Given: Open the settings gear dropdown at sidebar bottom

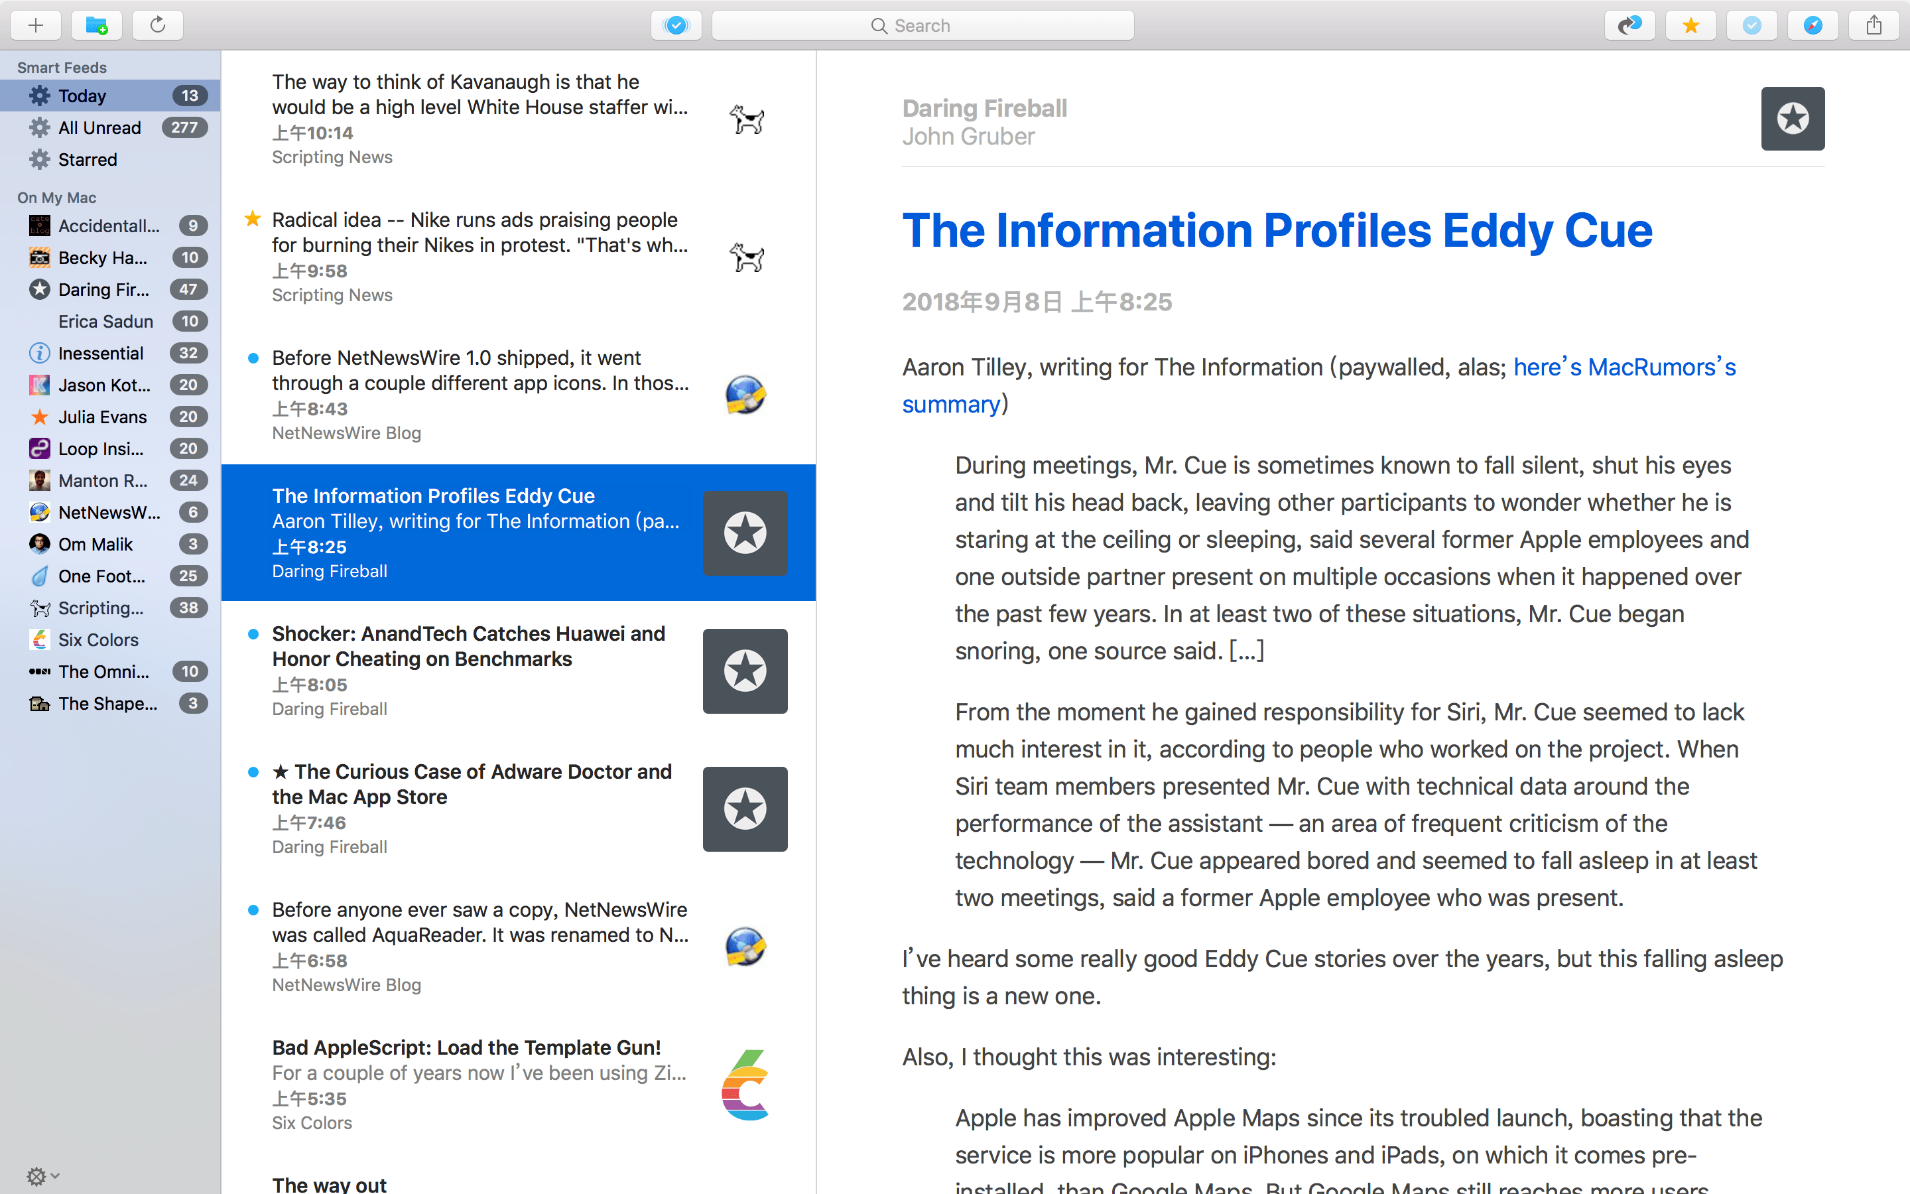Looking at the screenshot, I should click(42, 1176).
